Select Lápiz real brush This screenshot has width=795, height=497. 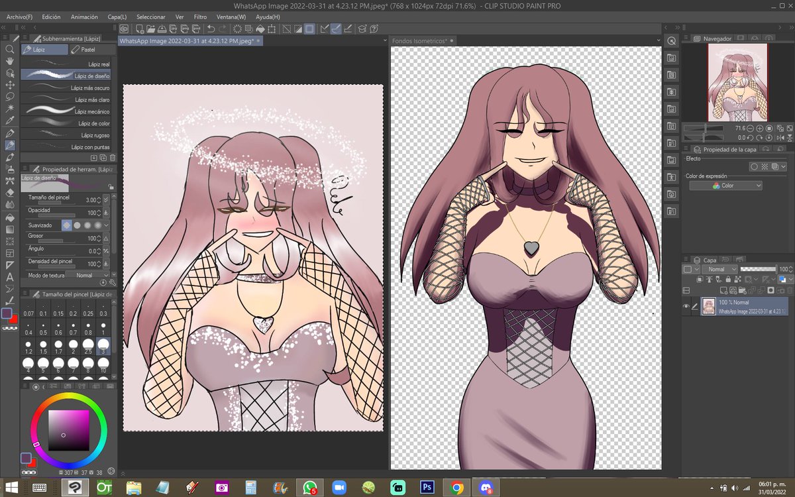66,64
